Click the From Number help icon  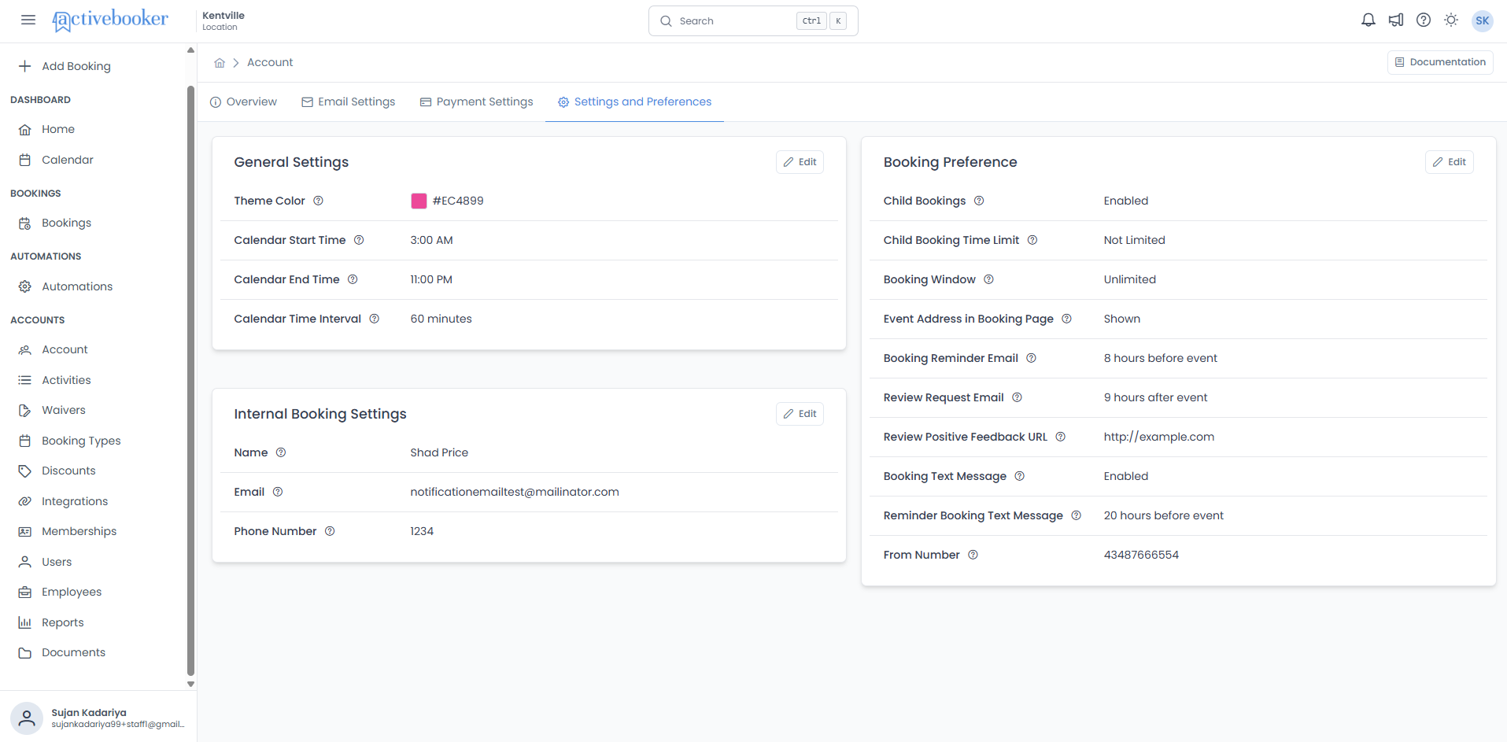pos(973,555)
